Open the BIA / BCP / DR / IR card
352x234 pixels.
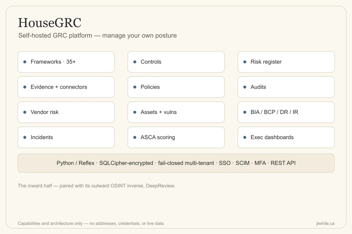(286, 112)
